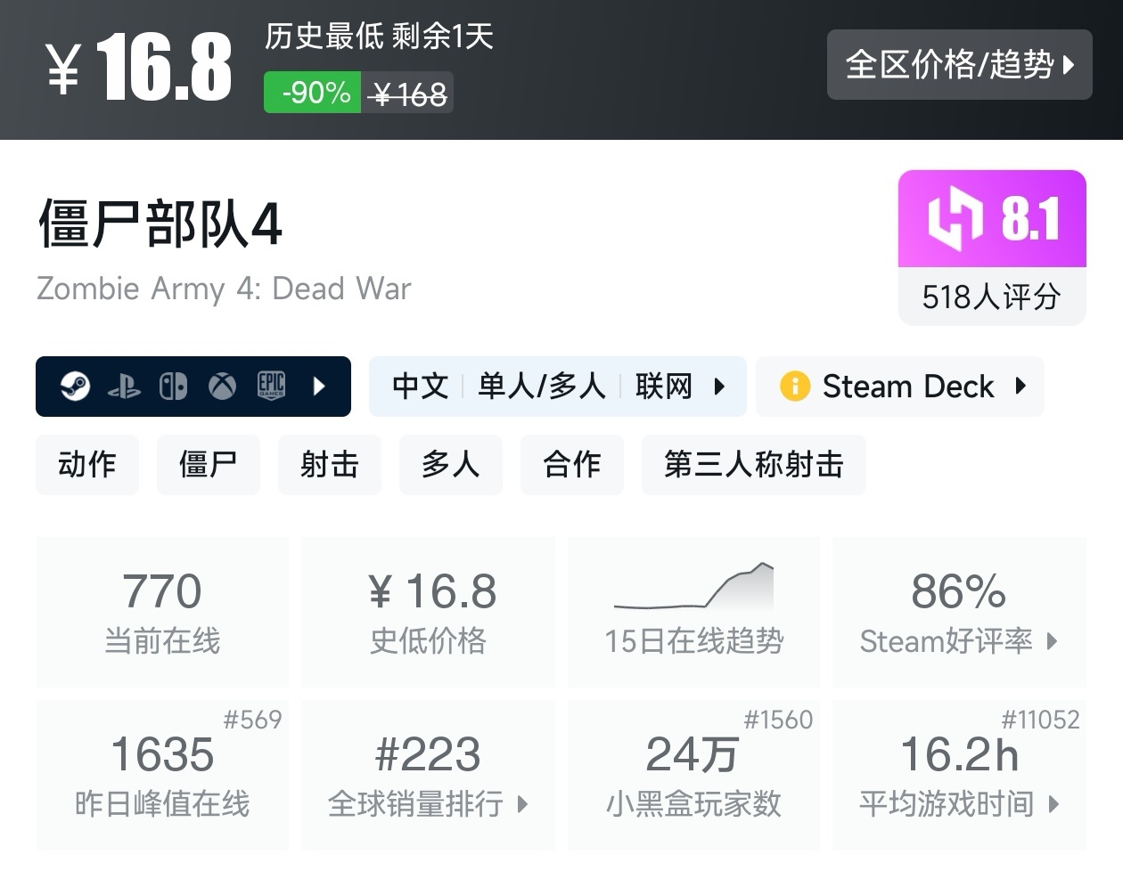Screen dimensions: 1123x871
Task: Click the Nintendo Switch platform icon
Action: [173, 387]
